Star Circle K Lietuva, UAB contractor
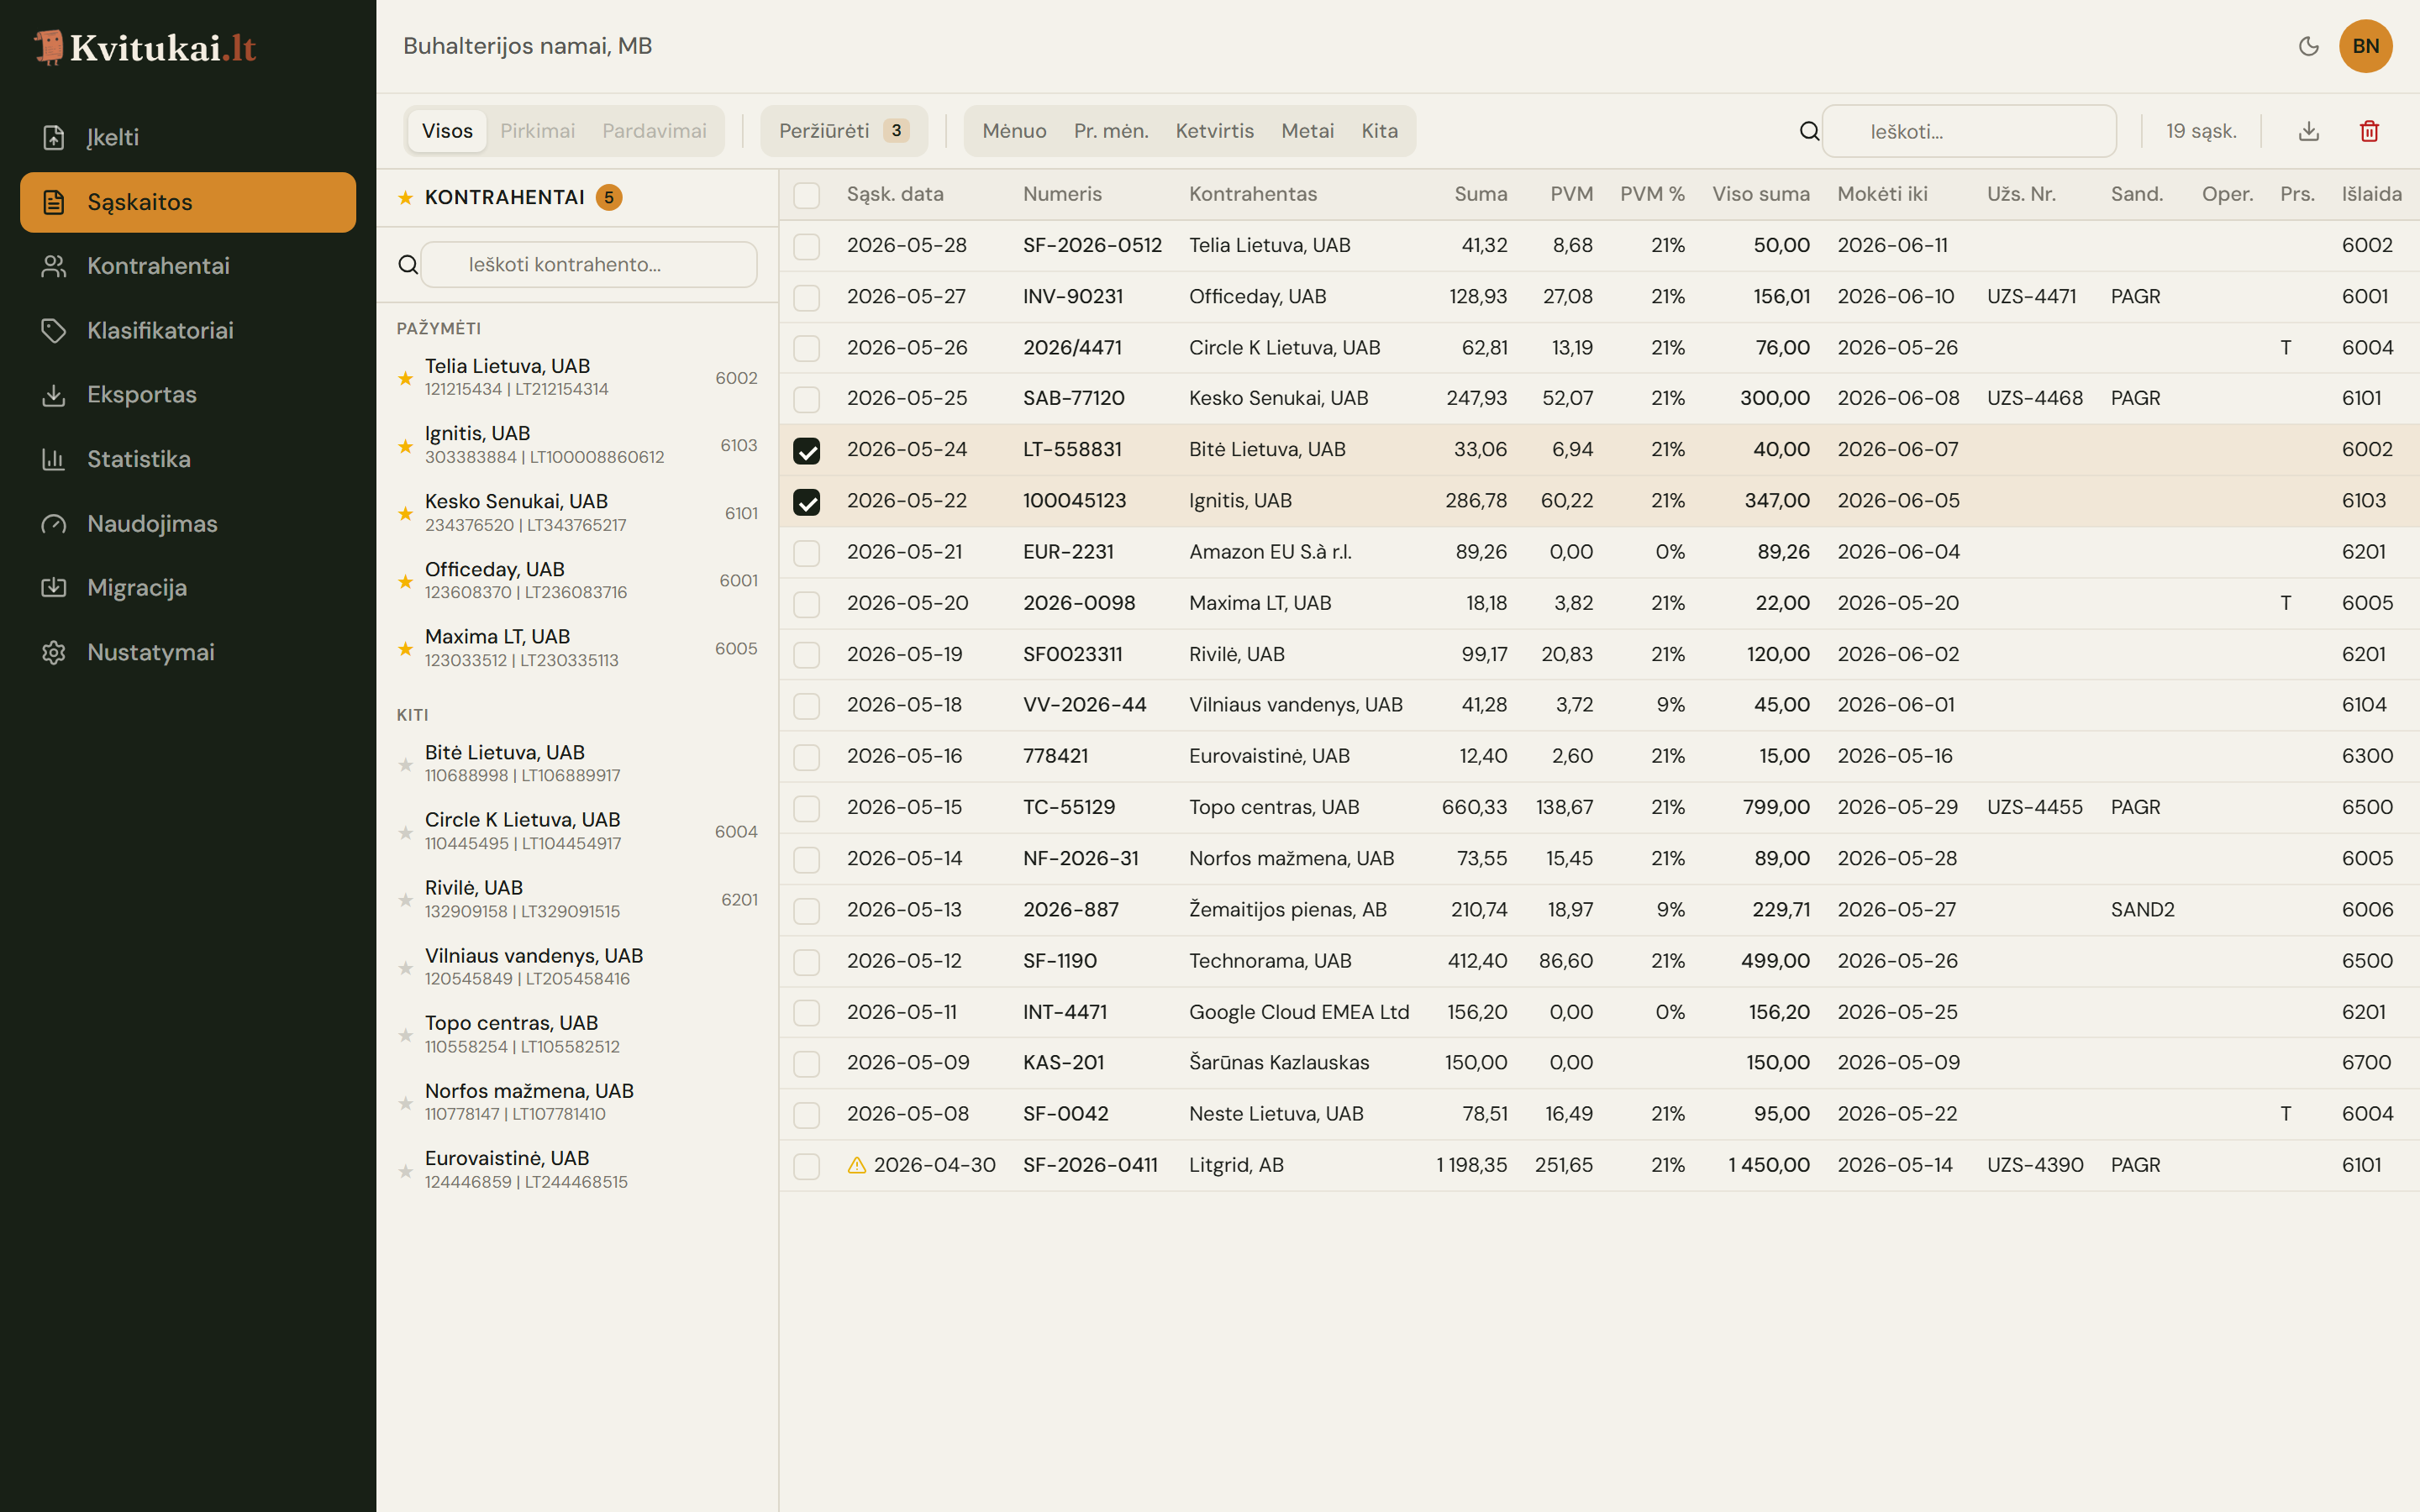 click(405, 832)
